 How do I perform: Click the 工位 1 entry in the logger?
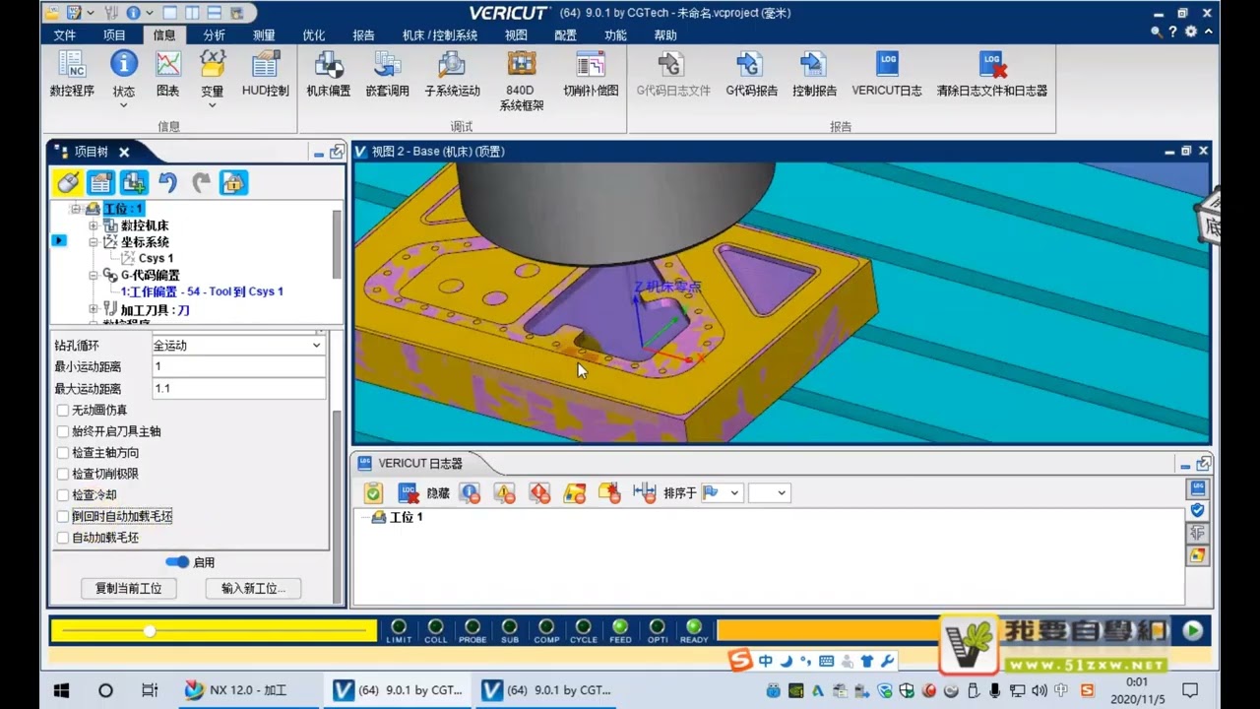pos(406,517)
